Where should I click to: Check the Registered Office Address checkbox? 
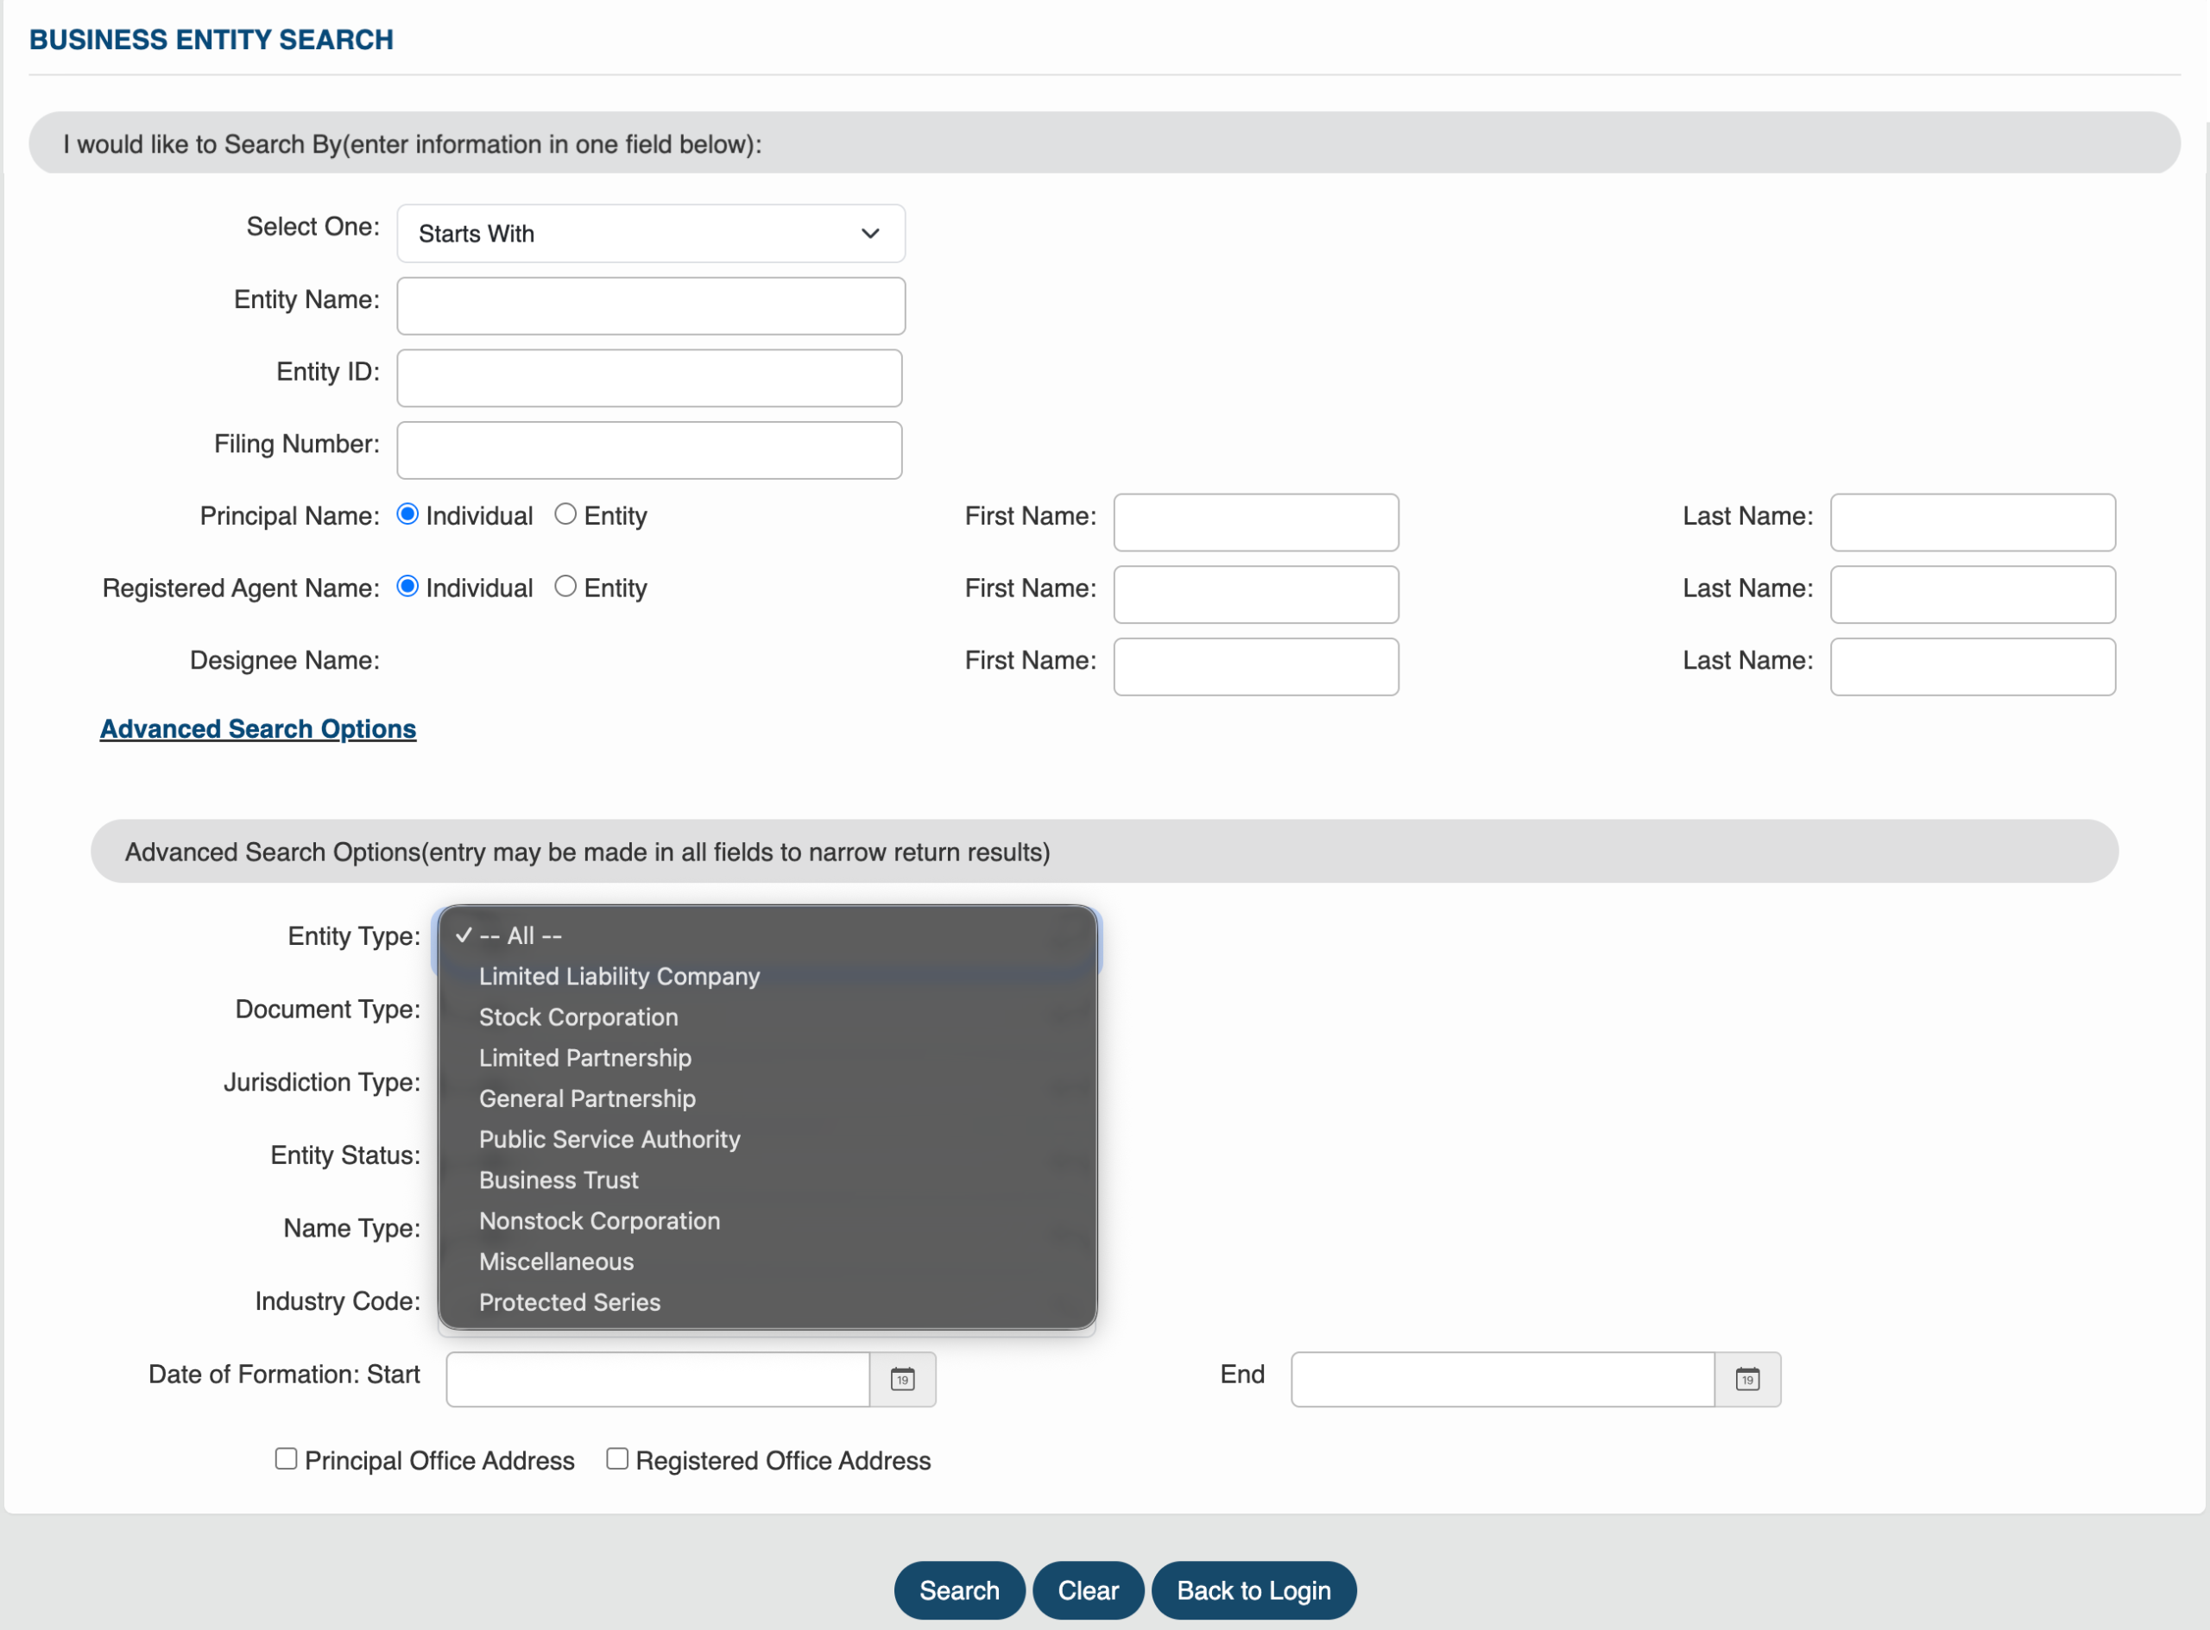point(617,1459)
